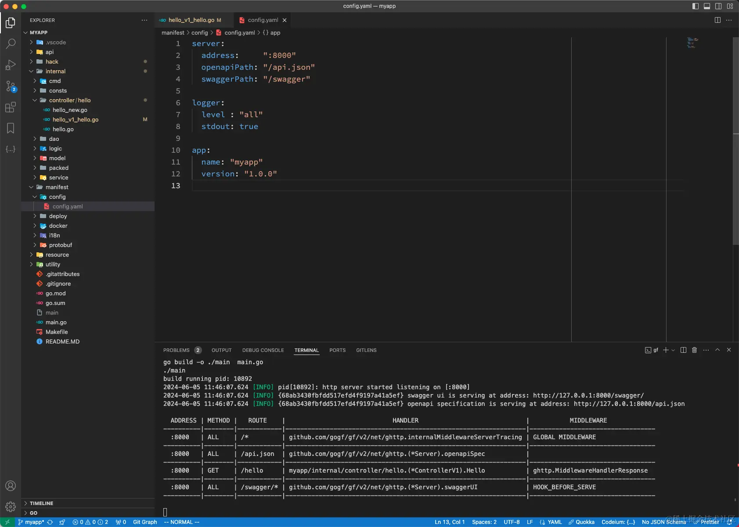Viewport: 739px width, 527px height.
Task: Toggle bottom panel visibility
Action: [x=707, y=6]
